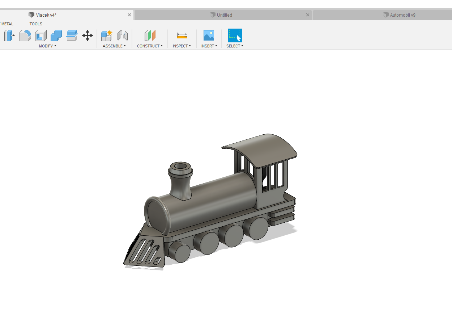Activate the Select tool icon

click(x=235, y=35)
